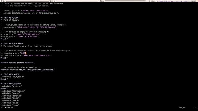
Task: Click the '#!ifdef WITH_JSONRPC' directive line
Action: point(11,84)
